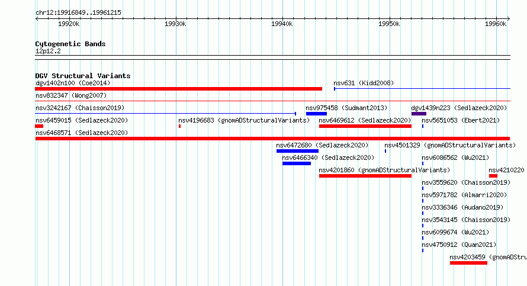Select the blue nsv975458 variant bar

point(316,114)
